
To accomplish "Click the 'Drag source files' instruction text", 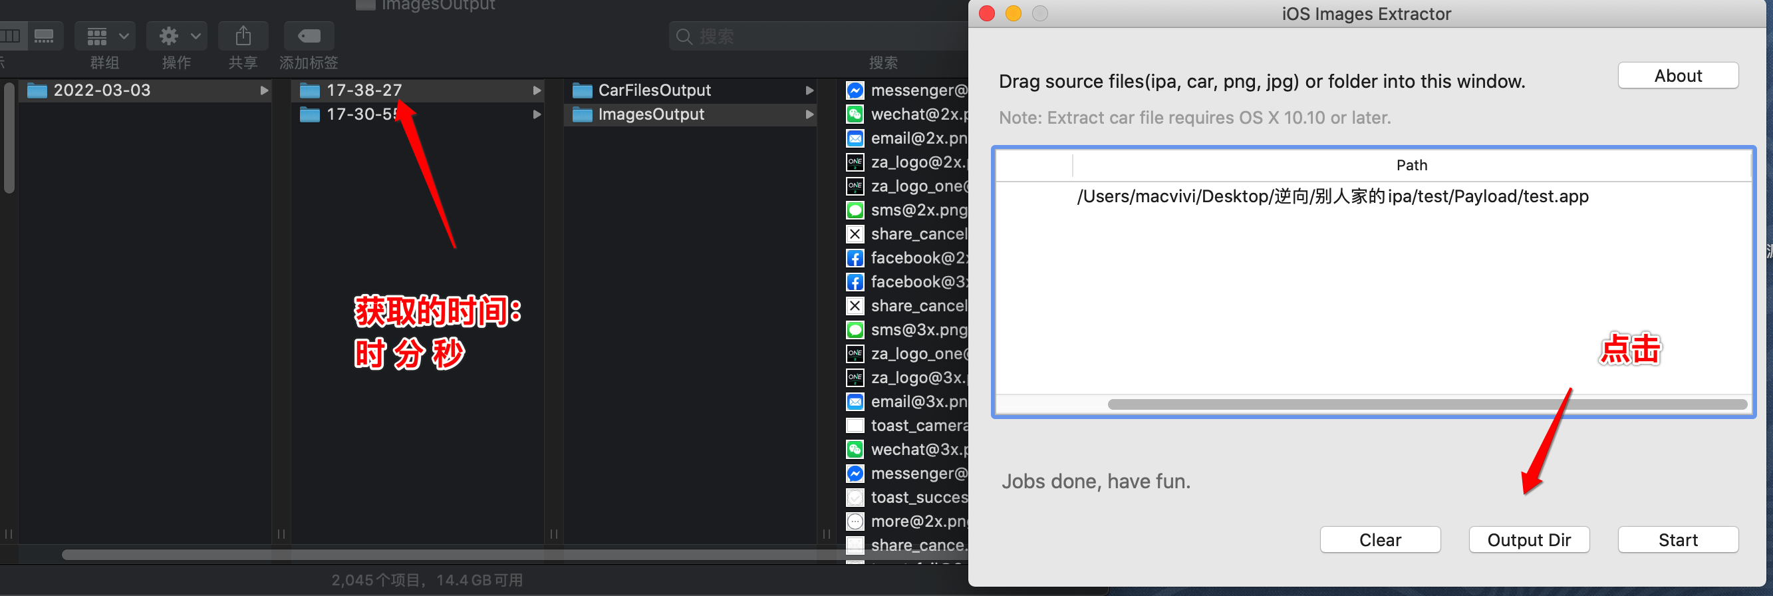I will [x=1262, y=82].
